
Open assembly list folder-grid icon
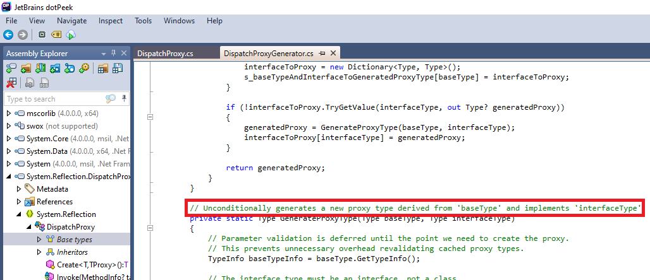pos(103,69)
